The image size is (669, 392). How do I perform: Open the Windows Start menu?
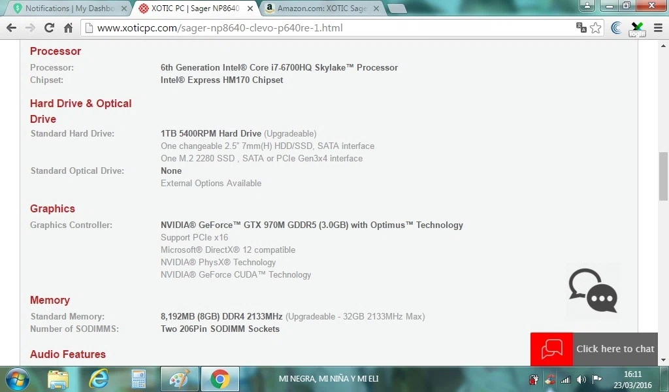[17, 379]
